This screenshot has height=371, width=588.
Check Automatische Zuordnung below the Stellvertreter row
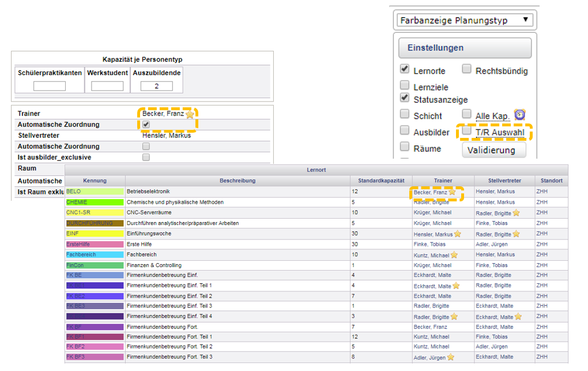[146, 146]
